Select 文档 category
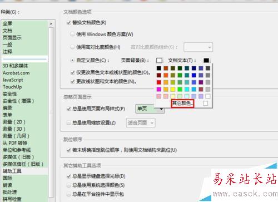This screenshot has height=202, width=278. (7, 31)
